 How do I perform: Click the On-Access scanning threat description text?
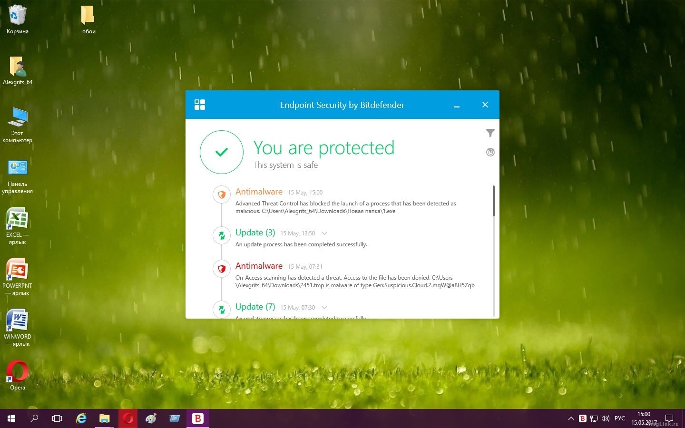(355, 282)
